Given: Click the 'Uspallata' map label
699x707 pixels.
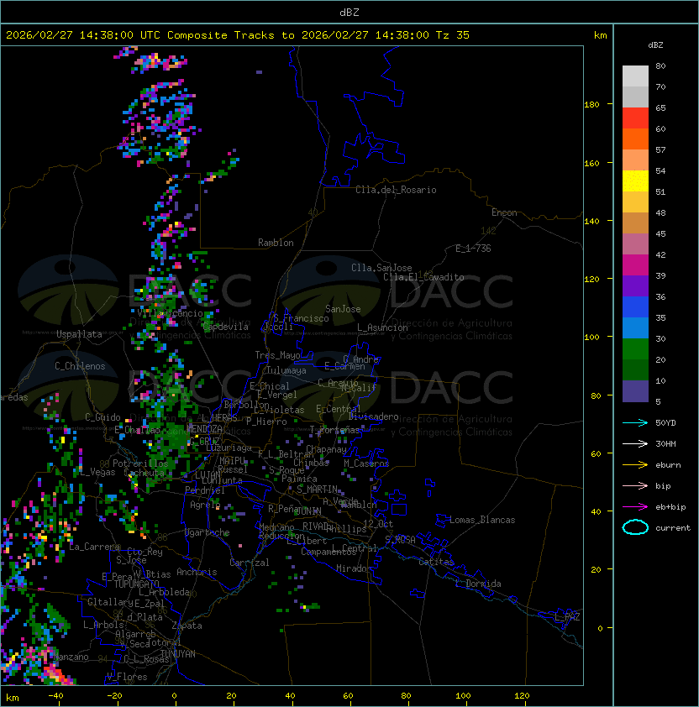Looking at the screenshot, I should (x=79, y=334).
